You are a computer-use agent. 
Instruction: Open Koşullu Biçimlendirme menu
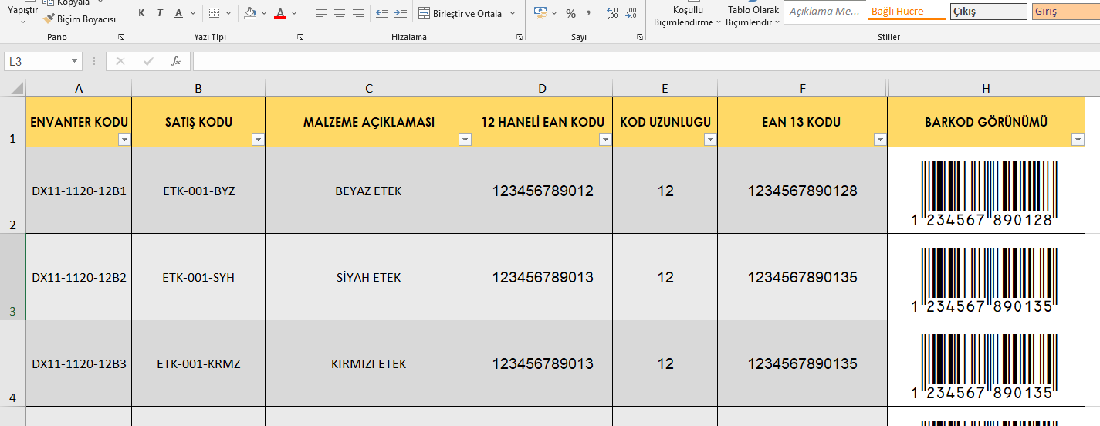coord(687,15)
